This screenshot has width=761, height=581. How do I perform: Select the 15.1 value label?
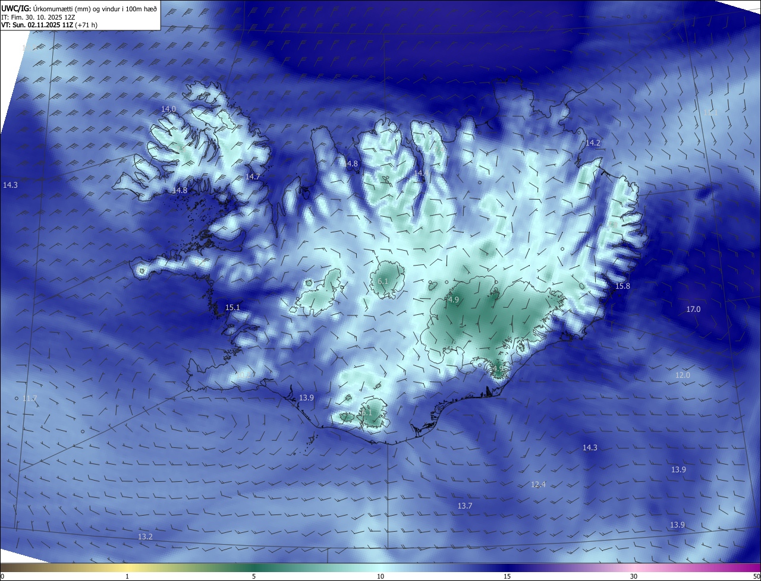232,308
